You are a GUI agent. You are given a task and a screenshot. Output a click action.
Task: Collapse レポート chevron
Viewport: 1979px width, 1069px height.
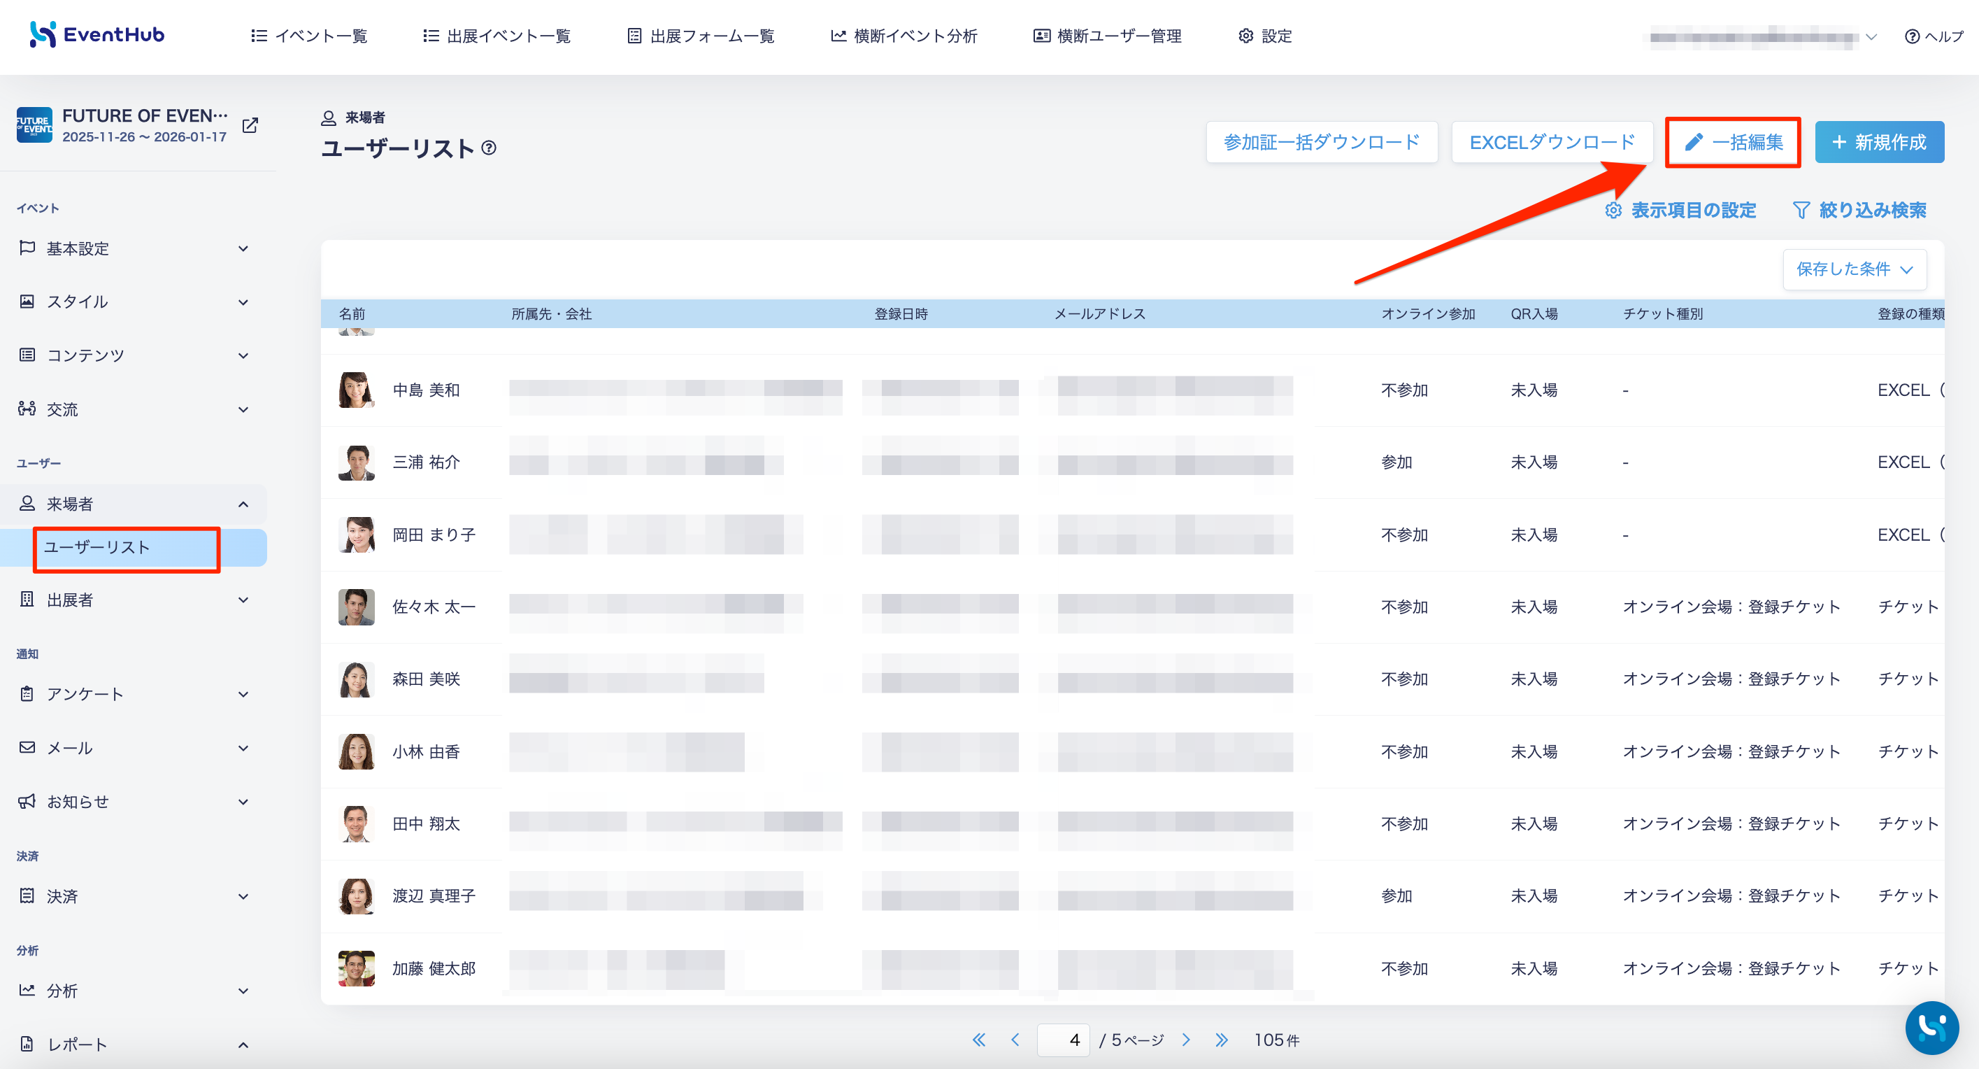[x=243, y=1045]
